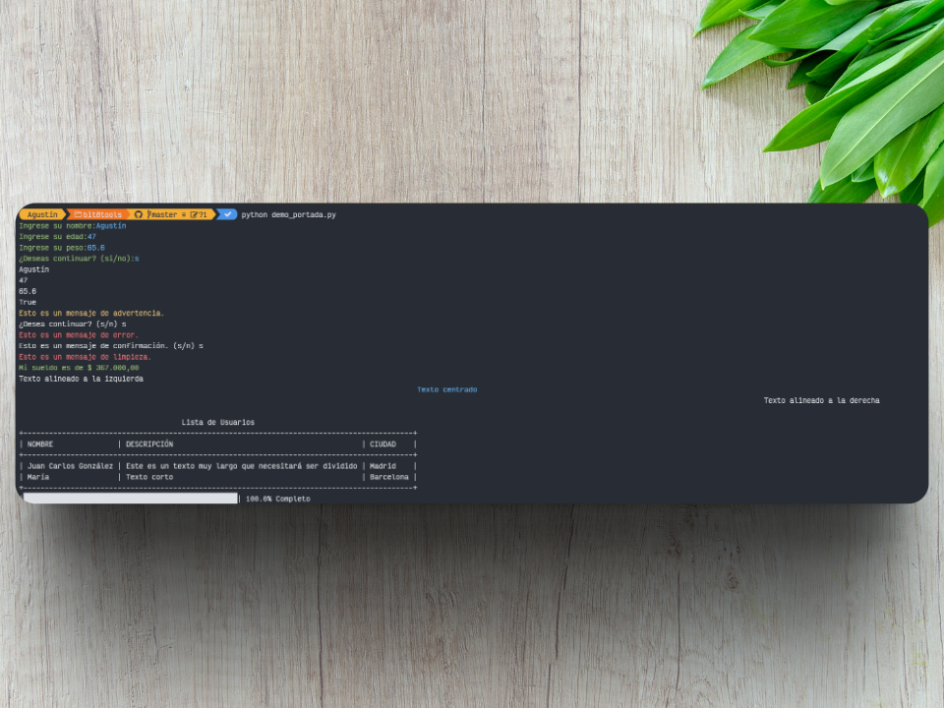Click the edit icon beside ?1

[195, 214]
